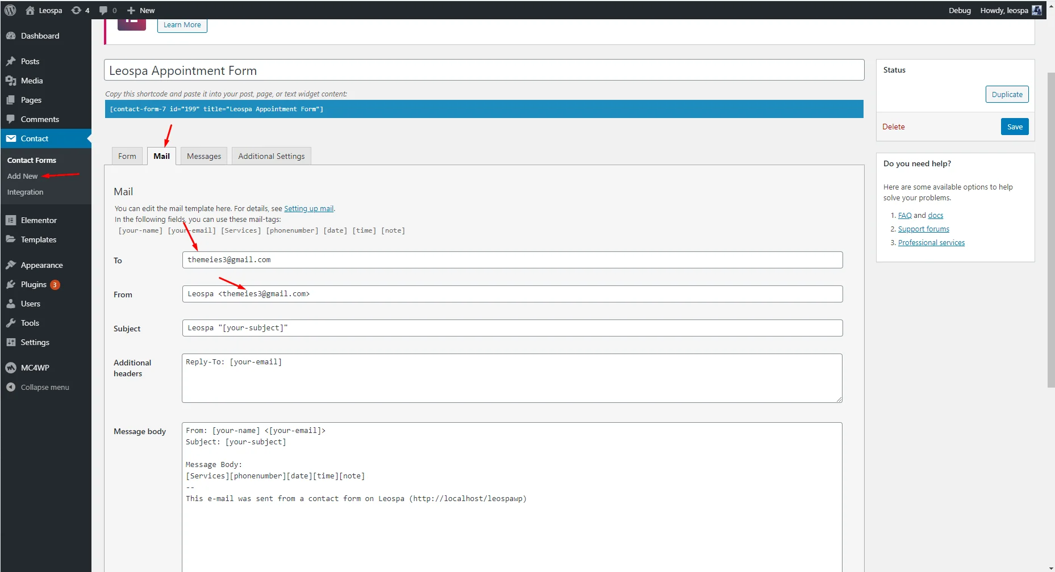This screenshot has width=1055, height=572.
Task: Duplicate this contact form
Action: point(1007,94)
